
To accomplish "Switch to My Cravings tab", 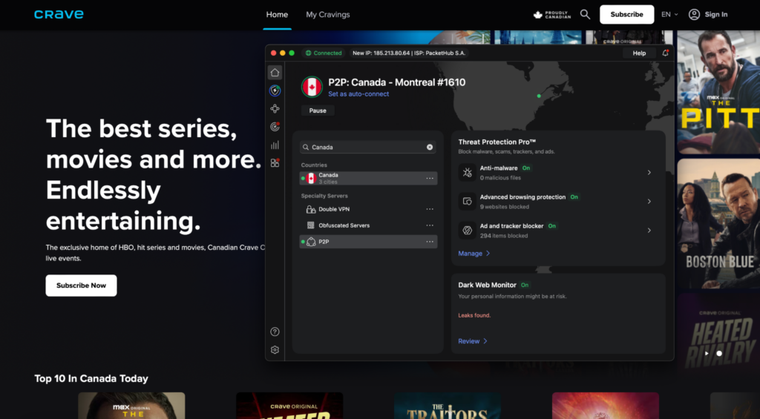I will pos(327,15).
